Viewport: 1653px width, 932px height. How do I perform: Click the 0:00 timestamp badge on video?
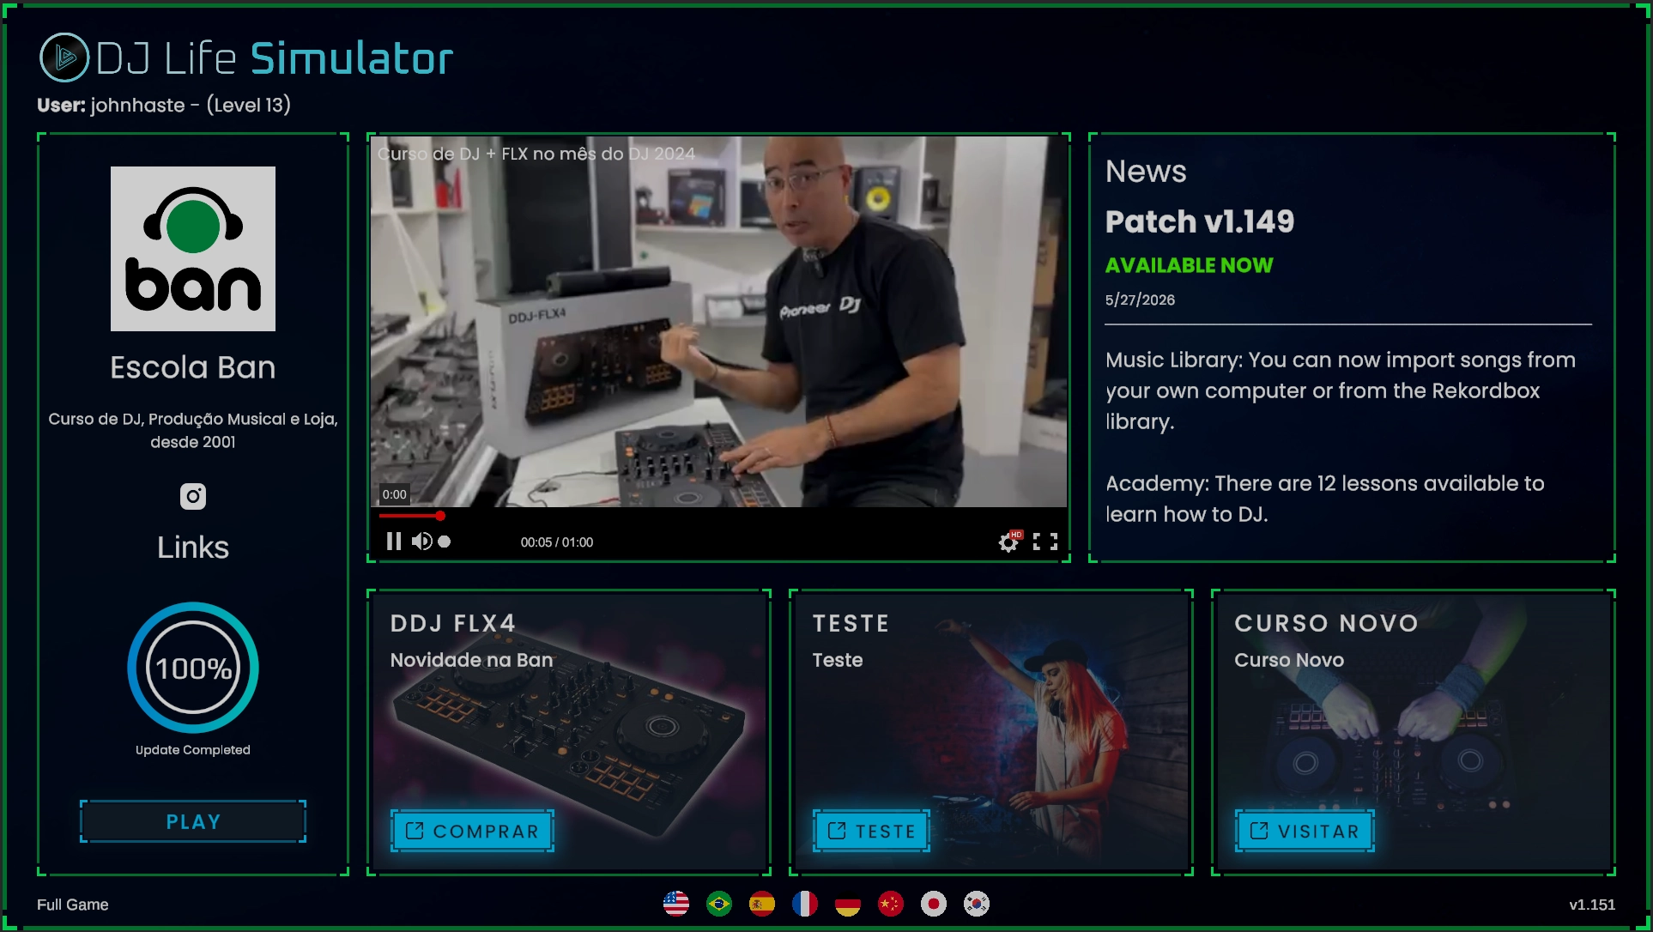(x=395, y=494)
